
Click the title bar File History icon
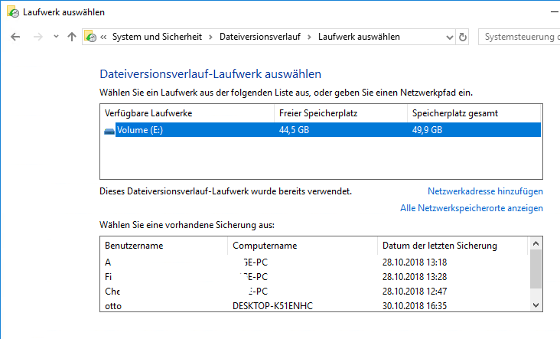pos(13,11)
